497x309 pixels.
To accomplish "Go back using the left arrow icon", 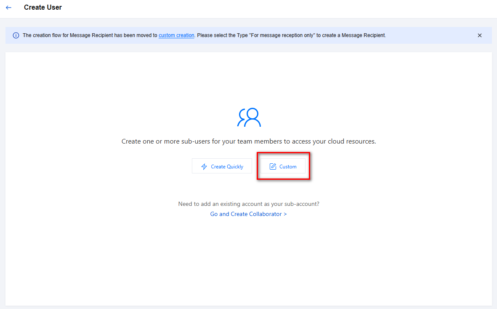I will [8, 8].
